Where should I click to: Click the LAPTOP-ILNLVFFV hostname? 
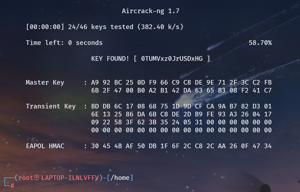(70, 178)
